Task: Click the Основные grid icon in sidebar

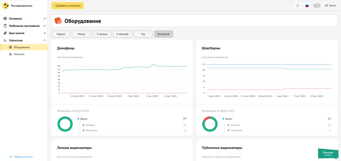Action: point(5,19)
